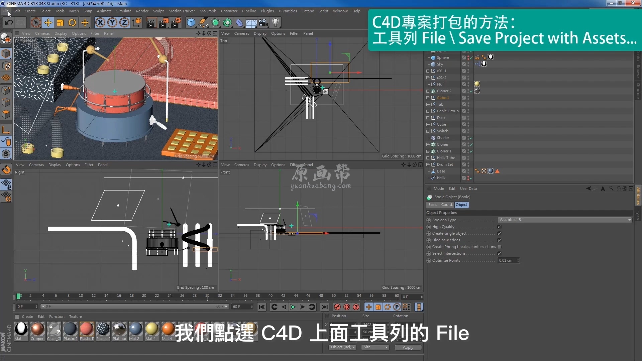
Task: Select the Helix Tube in outliner
Action: 447,157
